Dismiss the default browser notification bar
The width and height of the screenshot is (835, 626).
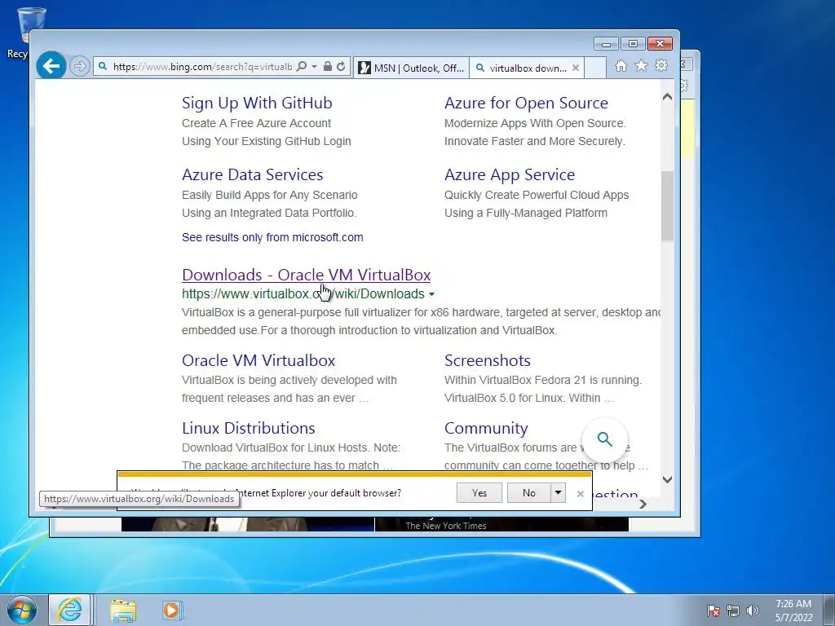(x=581, y=494)
